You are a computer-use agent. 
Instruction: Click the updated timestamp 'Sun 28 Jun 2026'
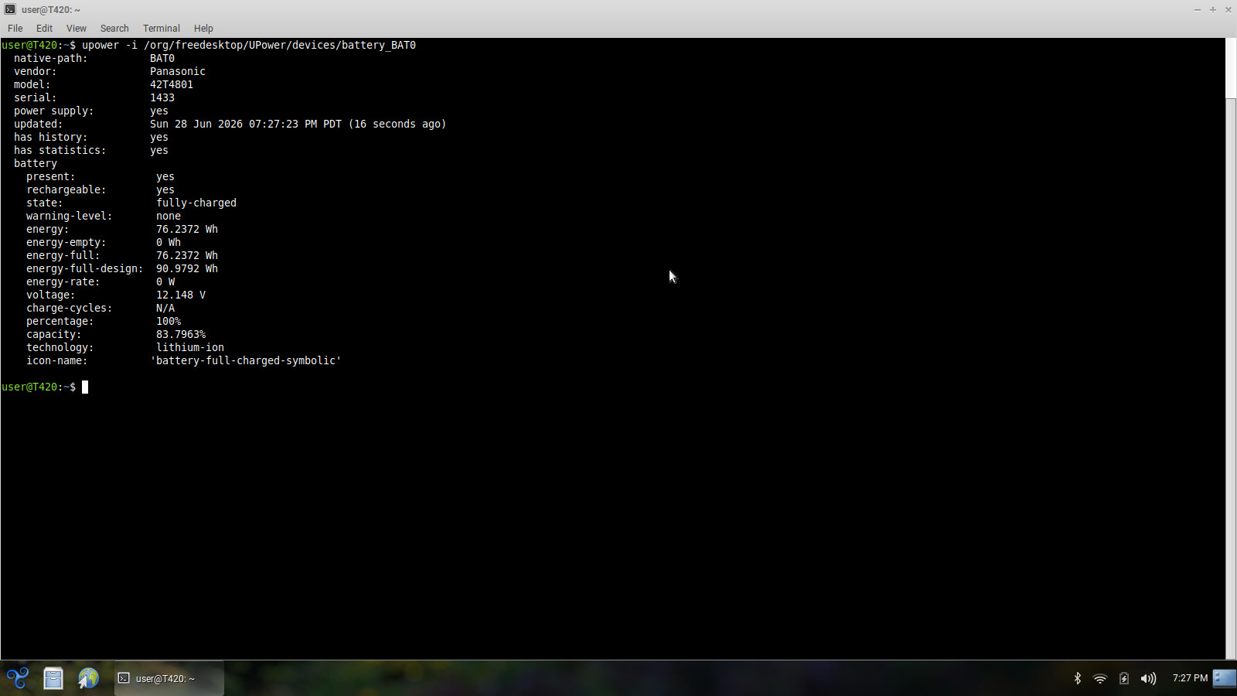tap(196, 124)
